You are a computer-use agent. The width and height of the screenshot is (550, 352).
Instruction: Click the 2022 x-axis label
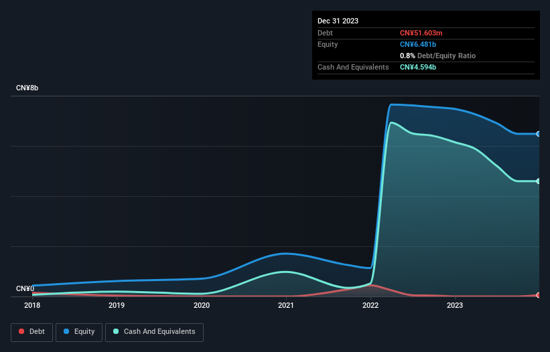[x=370, y=305]
